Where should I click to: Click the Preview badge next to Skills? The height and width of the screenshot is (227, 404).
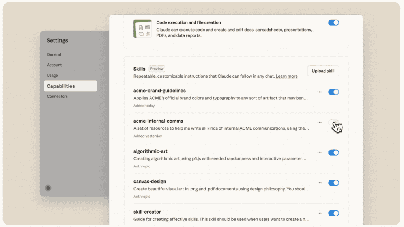157,69
